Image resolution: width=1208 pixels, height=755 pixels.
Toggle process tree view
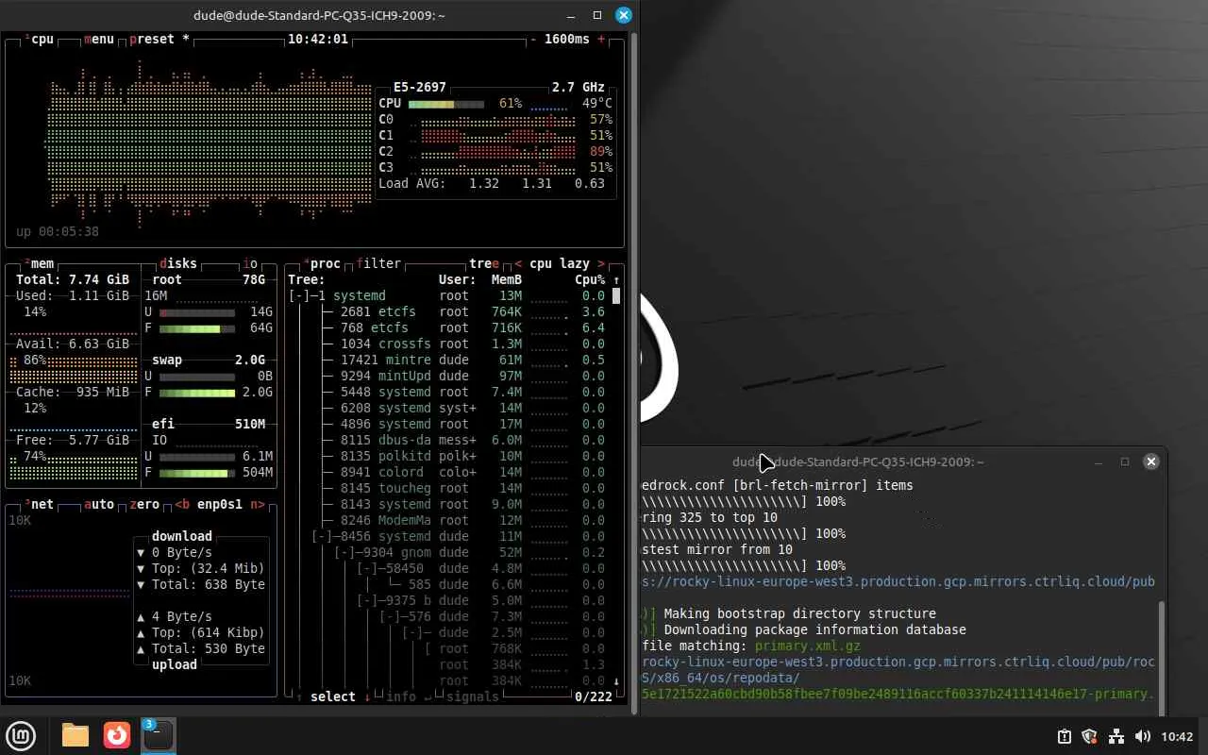484,263
